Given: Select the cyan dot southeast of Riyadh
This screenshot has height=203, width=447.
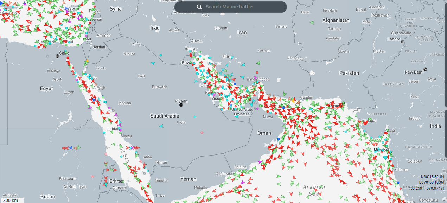Looking at the screenshot, I should pos(195,117).
